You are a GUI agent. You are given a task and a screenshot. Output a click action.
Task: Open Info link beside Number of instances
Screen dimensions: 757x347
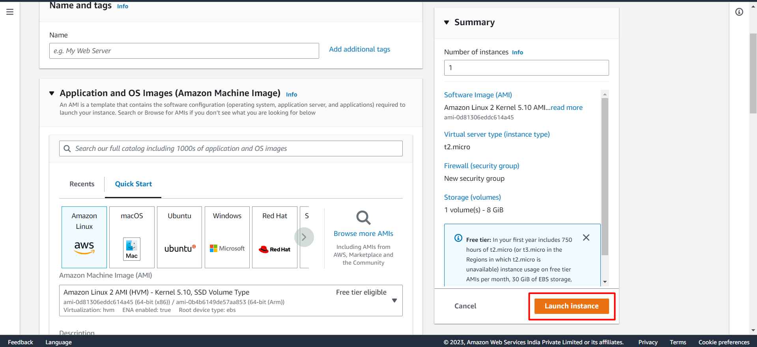[x=518, y=52]
